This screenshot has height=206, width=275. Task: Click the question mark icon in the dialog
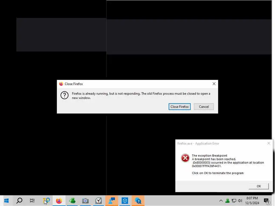[x=64, y=95]
